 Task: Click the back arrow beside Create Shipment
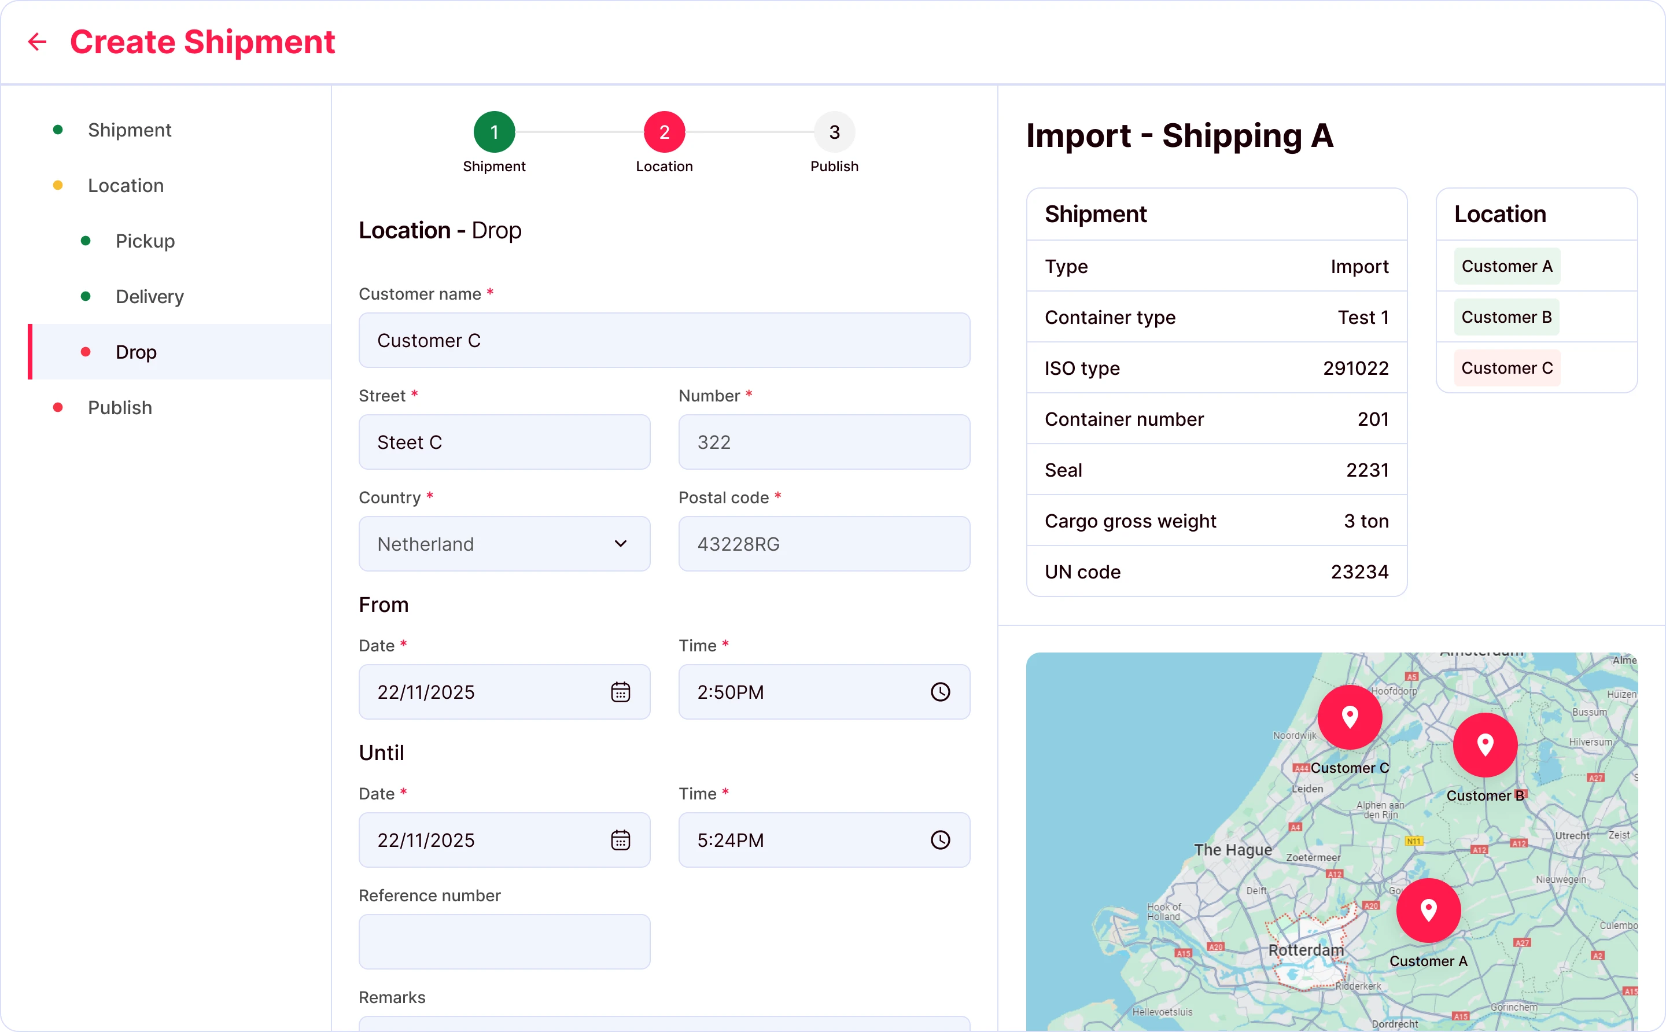[38, 42]
